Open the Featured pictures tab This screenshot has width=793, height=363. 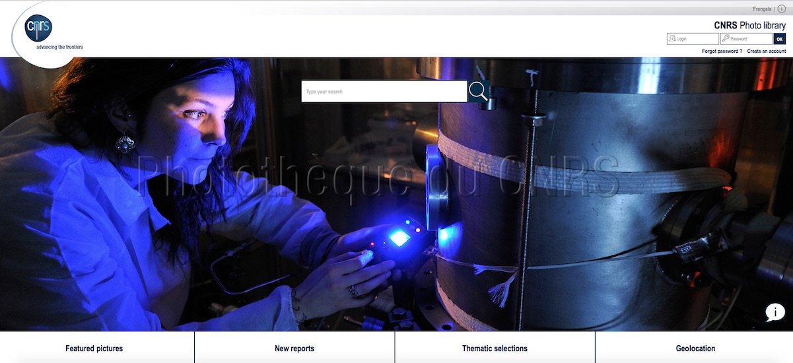(x=94, y=348)
